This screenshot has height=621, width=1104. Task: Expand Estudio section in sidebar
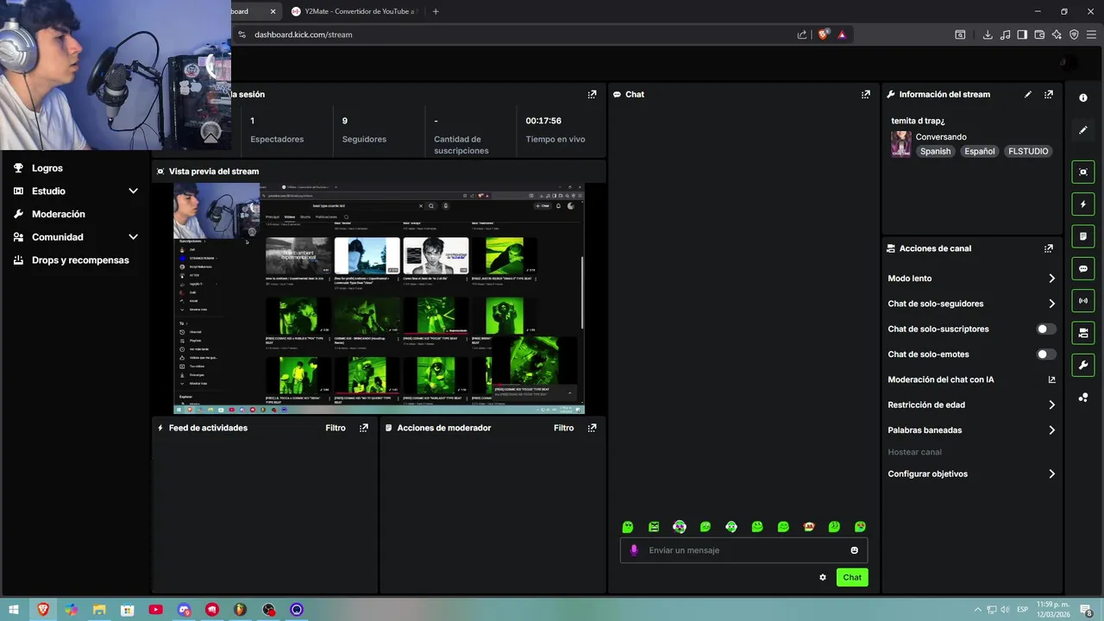tap(133, 191)
